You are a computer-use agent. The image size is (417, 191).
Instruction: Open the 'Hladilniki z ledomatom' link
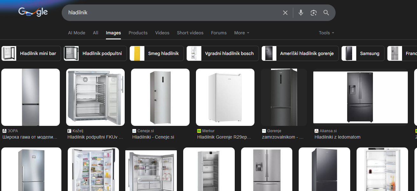click(337, 137)
